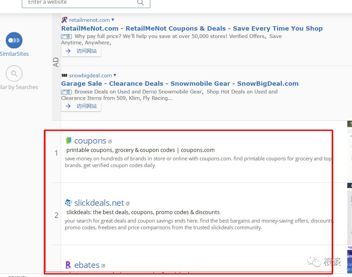Open the ebates result title
This screenshot has width=352, height=277.
tap(87, 265)
